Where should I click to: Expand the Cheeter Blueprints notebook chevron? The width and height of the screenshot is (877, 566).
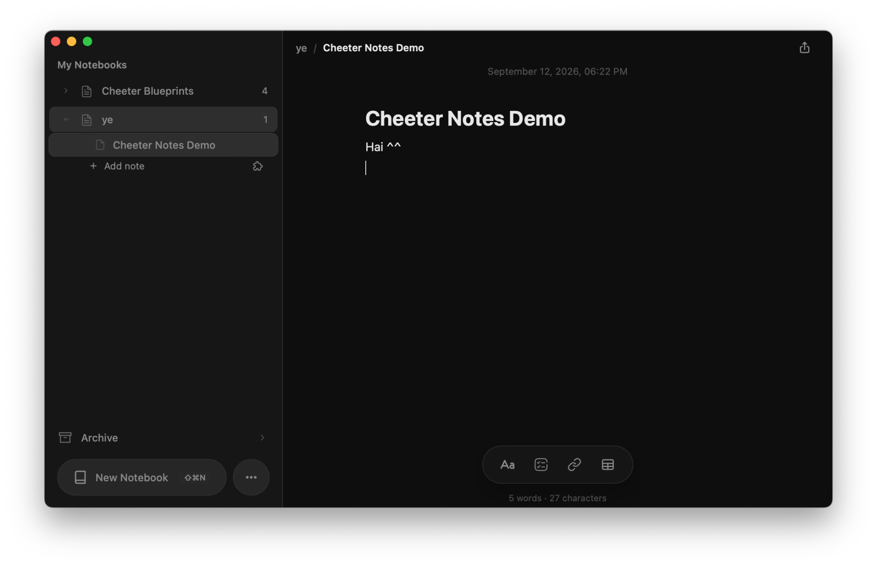(66, 91)
